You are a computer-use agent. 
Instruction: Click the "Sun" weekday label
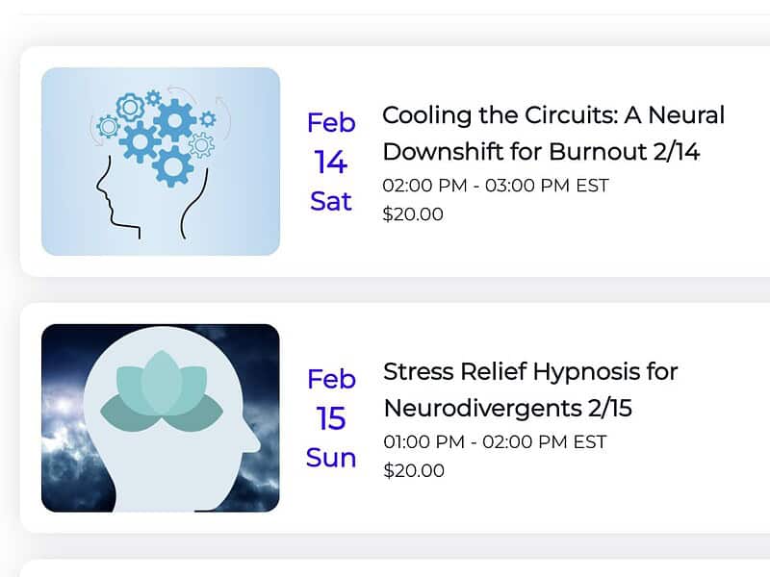(331, 458)
